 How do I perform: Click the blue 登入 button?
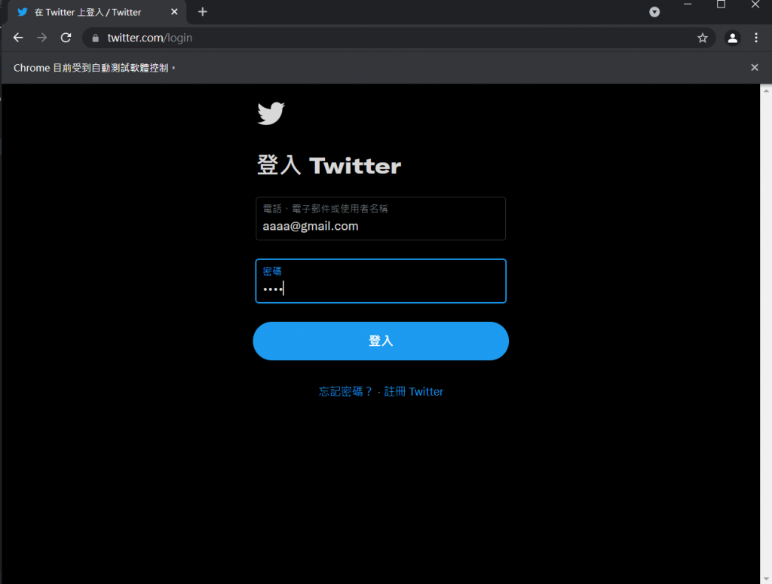[x=381, y=341]
